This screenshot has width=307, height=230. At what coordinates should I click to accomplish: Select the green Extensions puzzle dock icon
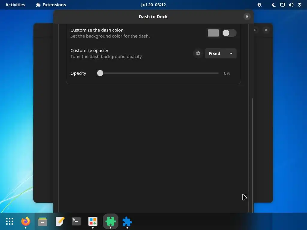pos(111,221)
